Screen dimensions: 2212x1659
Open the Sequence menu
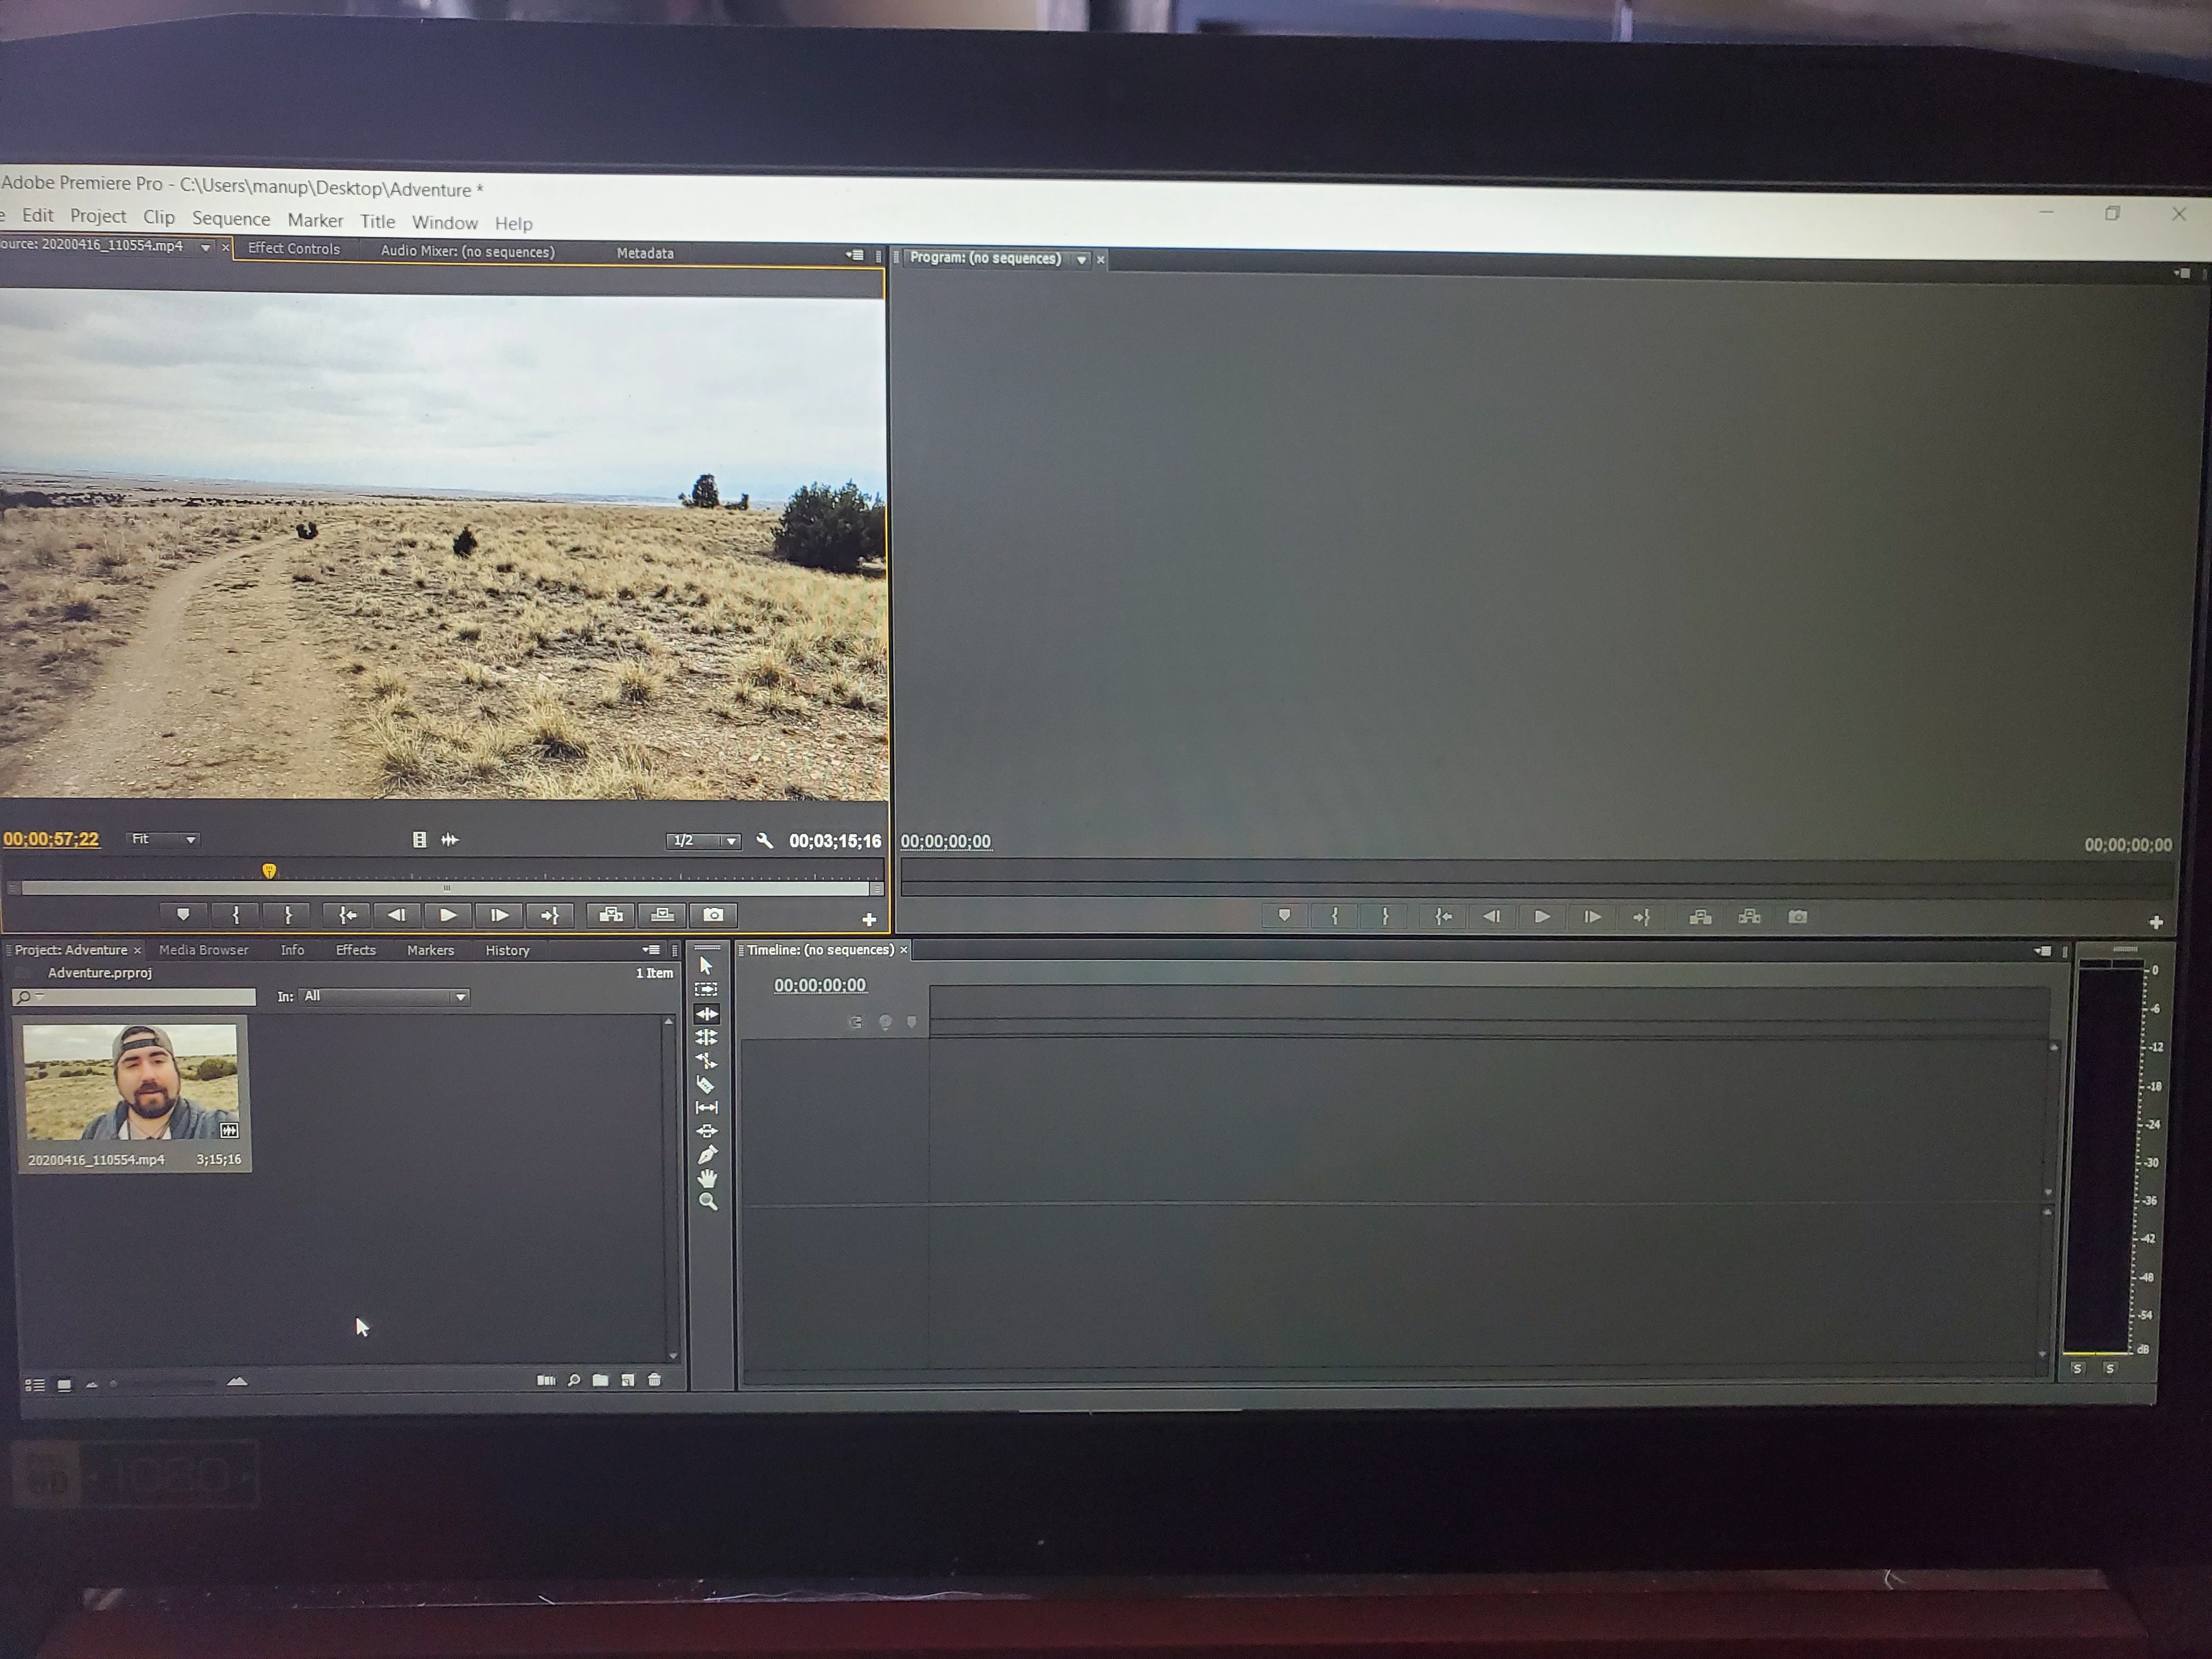(x=231, y=219)
